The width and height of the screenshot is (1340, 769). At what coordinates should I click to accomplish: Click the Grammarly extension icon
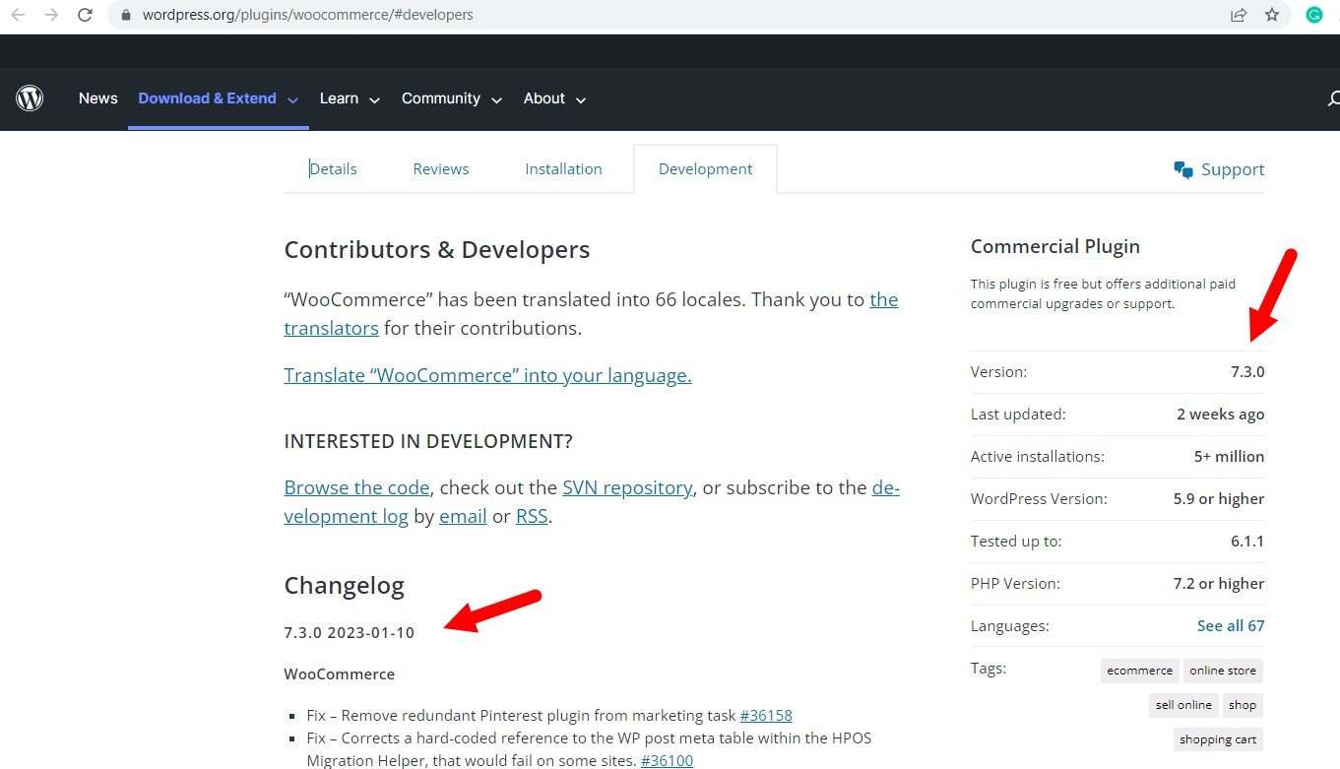1313,15
